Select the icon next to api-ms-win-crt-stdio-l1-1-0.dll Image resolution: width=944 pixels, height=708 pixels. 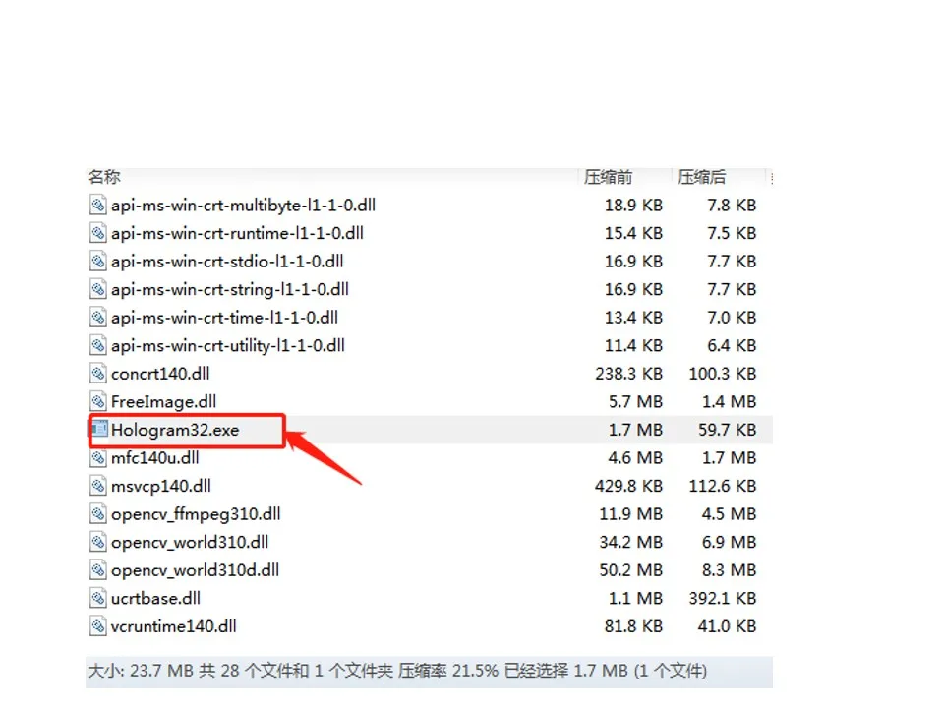coord(98,262)
